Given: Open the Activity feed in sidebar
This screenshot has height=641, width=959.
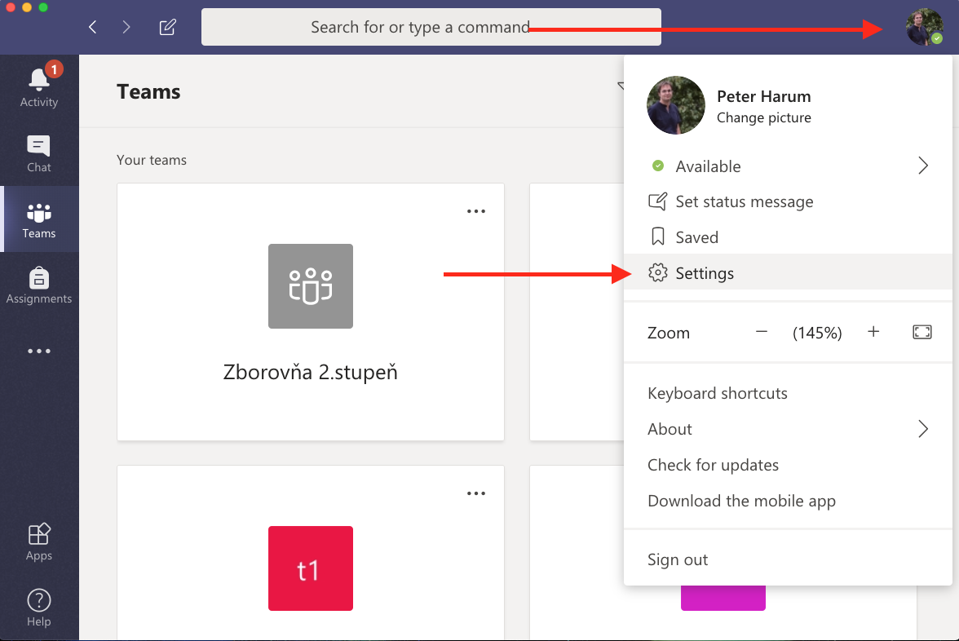Looking at the screenshot, I should (39, 86).
